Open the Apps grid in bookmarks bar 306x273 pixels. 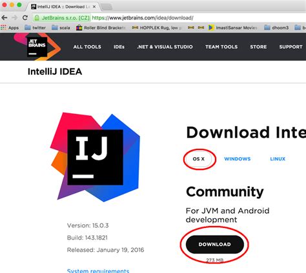tap(10, 28)
